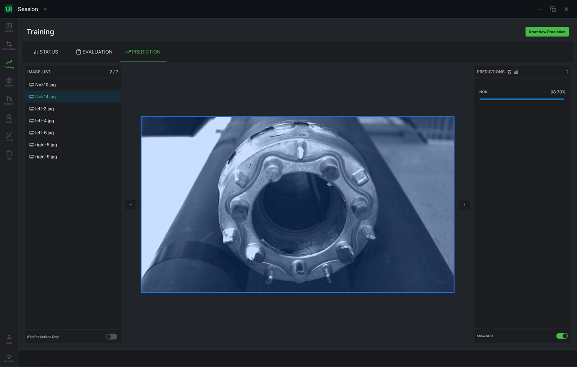This screenshot has width=577, height=367.
Task: Click the 2 / 7 image counter
Action: tap(114, 72)
